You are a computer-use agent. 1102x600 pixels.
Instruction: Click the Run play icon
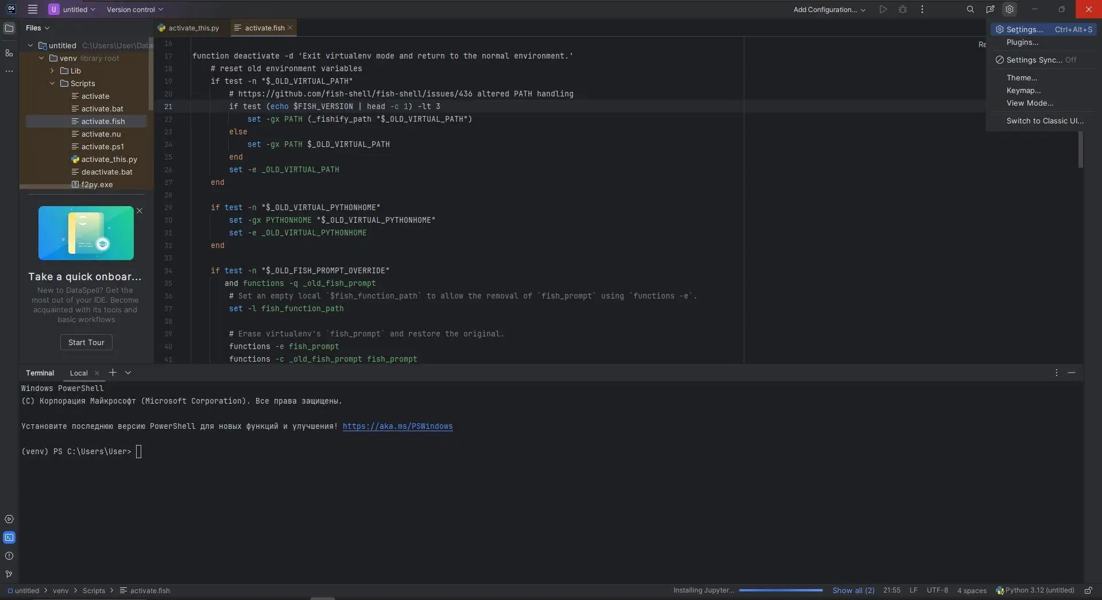[x=883, y=9]
